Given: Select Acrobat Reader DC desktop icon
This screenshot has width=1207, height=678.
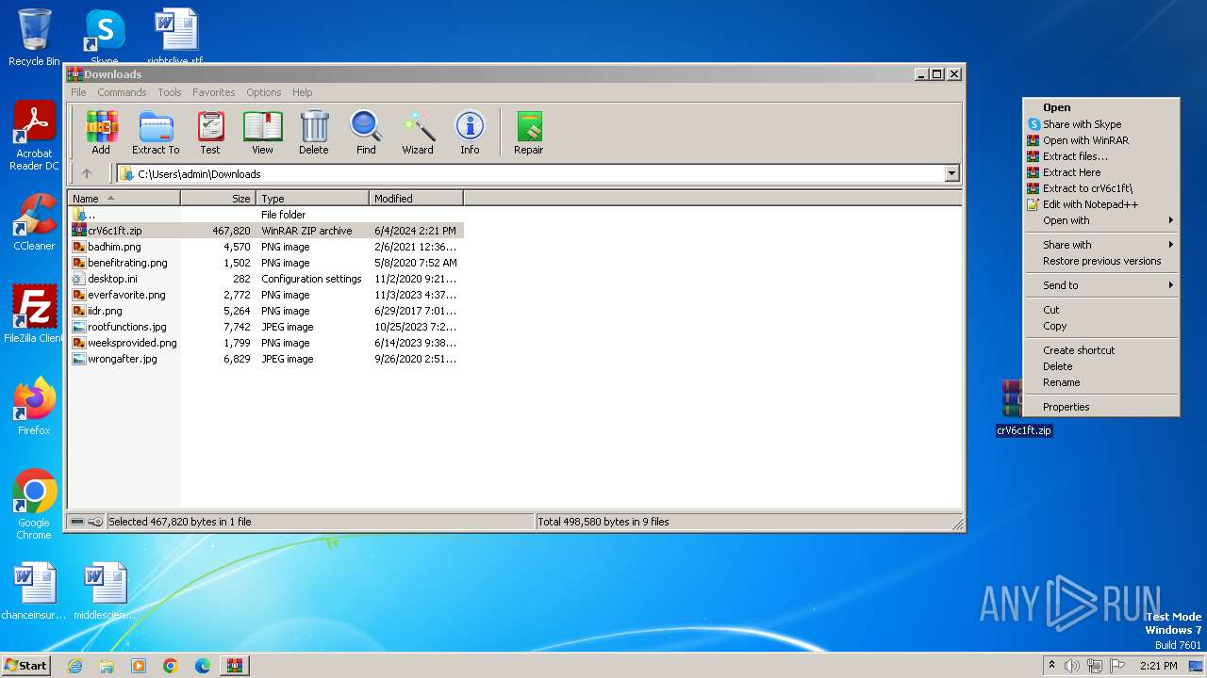Looking at the screenshot, I should [x=34, y=137].
